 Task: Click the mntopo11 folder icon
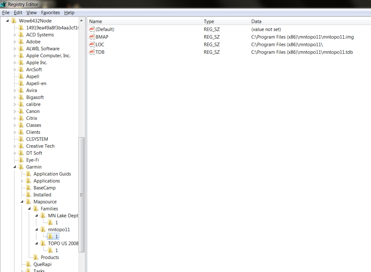coord(43,229)
